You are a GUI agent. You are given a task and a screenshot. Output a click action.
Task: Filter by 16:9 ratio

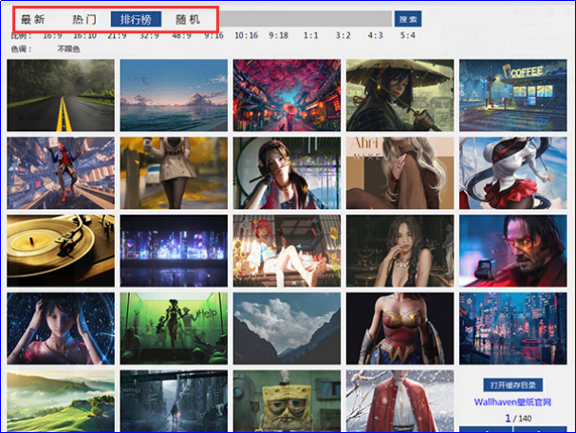[52, 36]
